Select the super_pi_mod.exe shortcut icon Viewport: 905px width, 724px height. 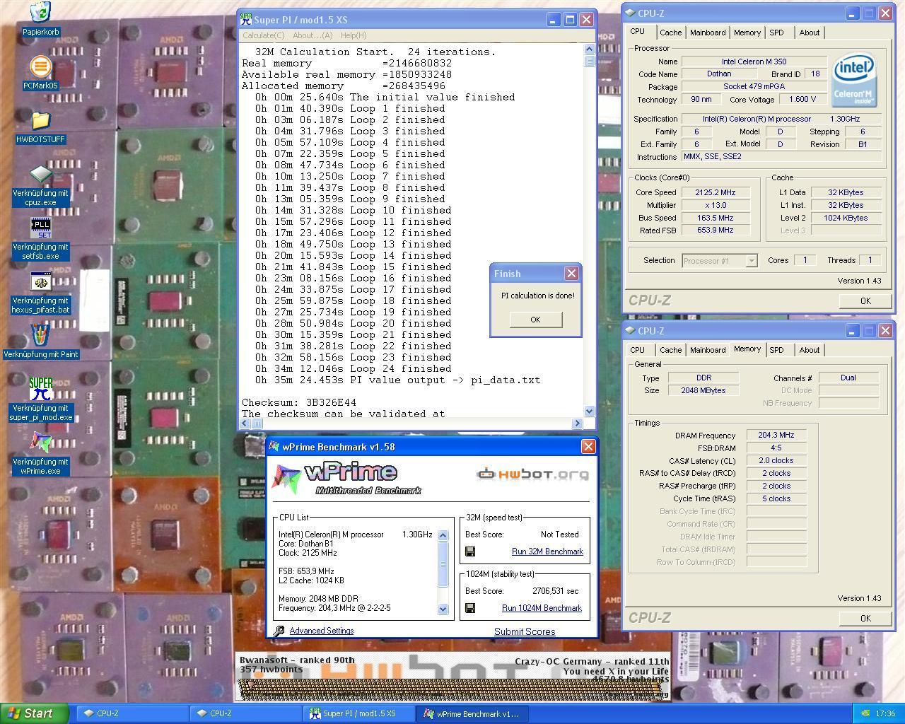coord(40,389)
